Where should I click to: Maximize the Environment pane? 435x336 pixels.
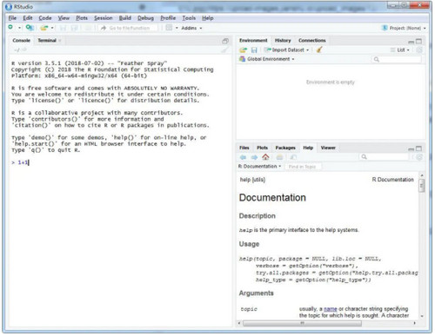418,41
